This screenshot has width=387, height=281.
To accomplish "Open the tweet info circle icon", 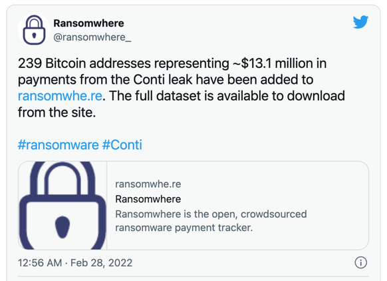I will pos(361,262).
